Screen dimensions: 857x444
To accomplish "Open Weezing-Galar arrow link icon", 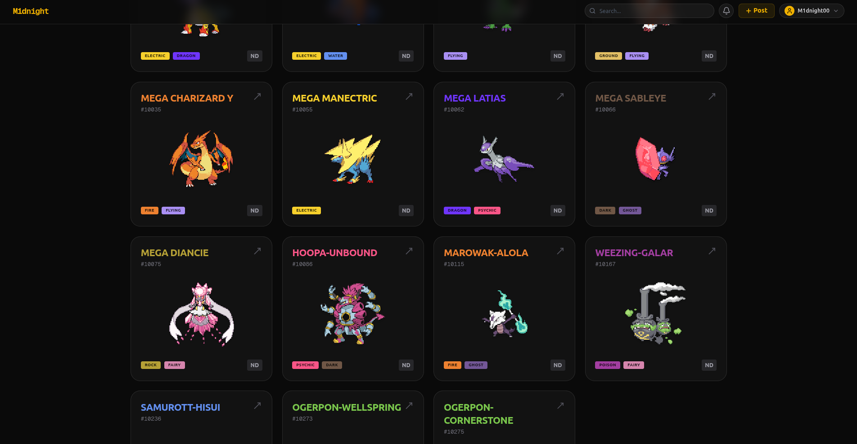I will tap(712, 251).
